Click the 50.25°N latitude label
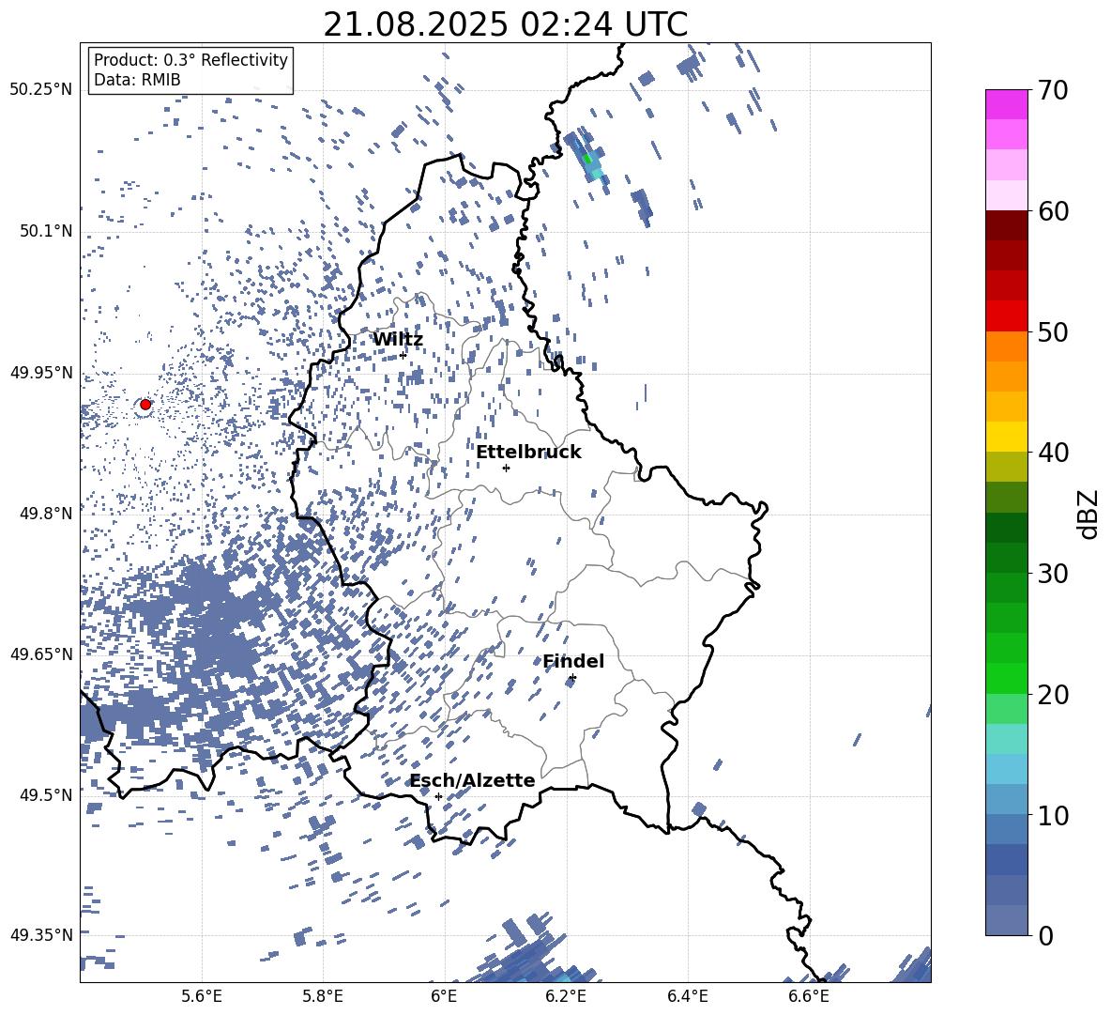Screen dimensions: 1111x1015 pos(41,90)
